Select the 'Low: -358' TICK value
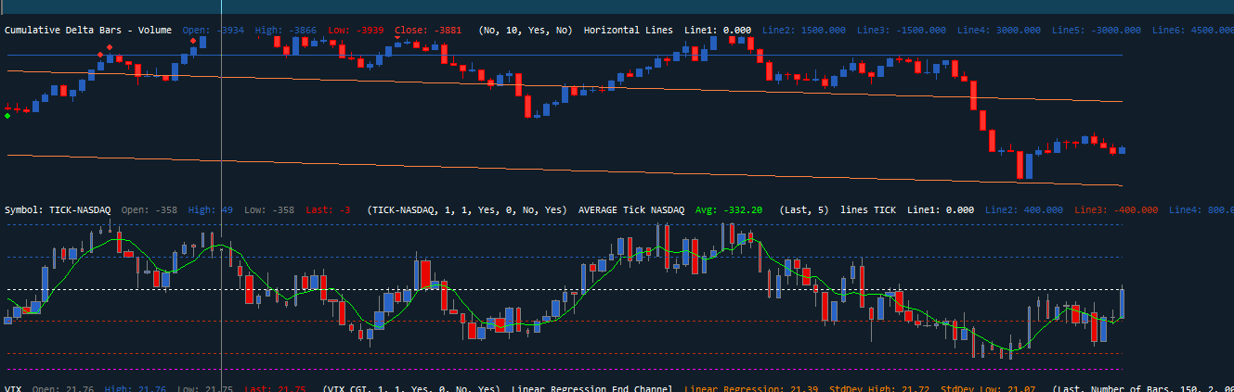This screenshot has width=1234, height=392. pos(269,210)
